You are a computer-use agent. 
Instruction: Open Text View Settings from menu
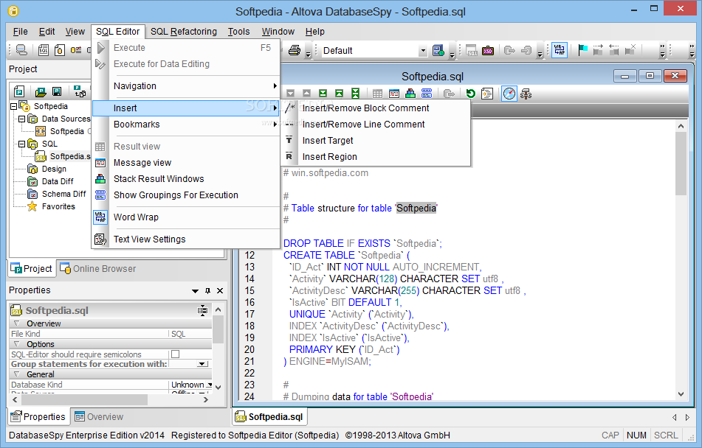tap(185, 239)
